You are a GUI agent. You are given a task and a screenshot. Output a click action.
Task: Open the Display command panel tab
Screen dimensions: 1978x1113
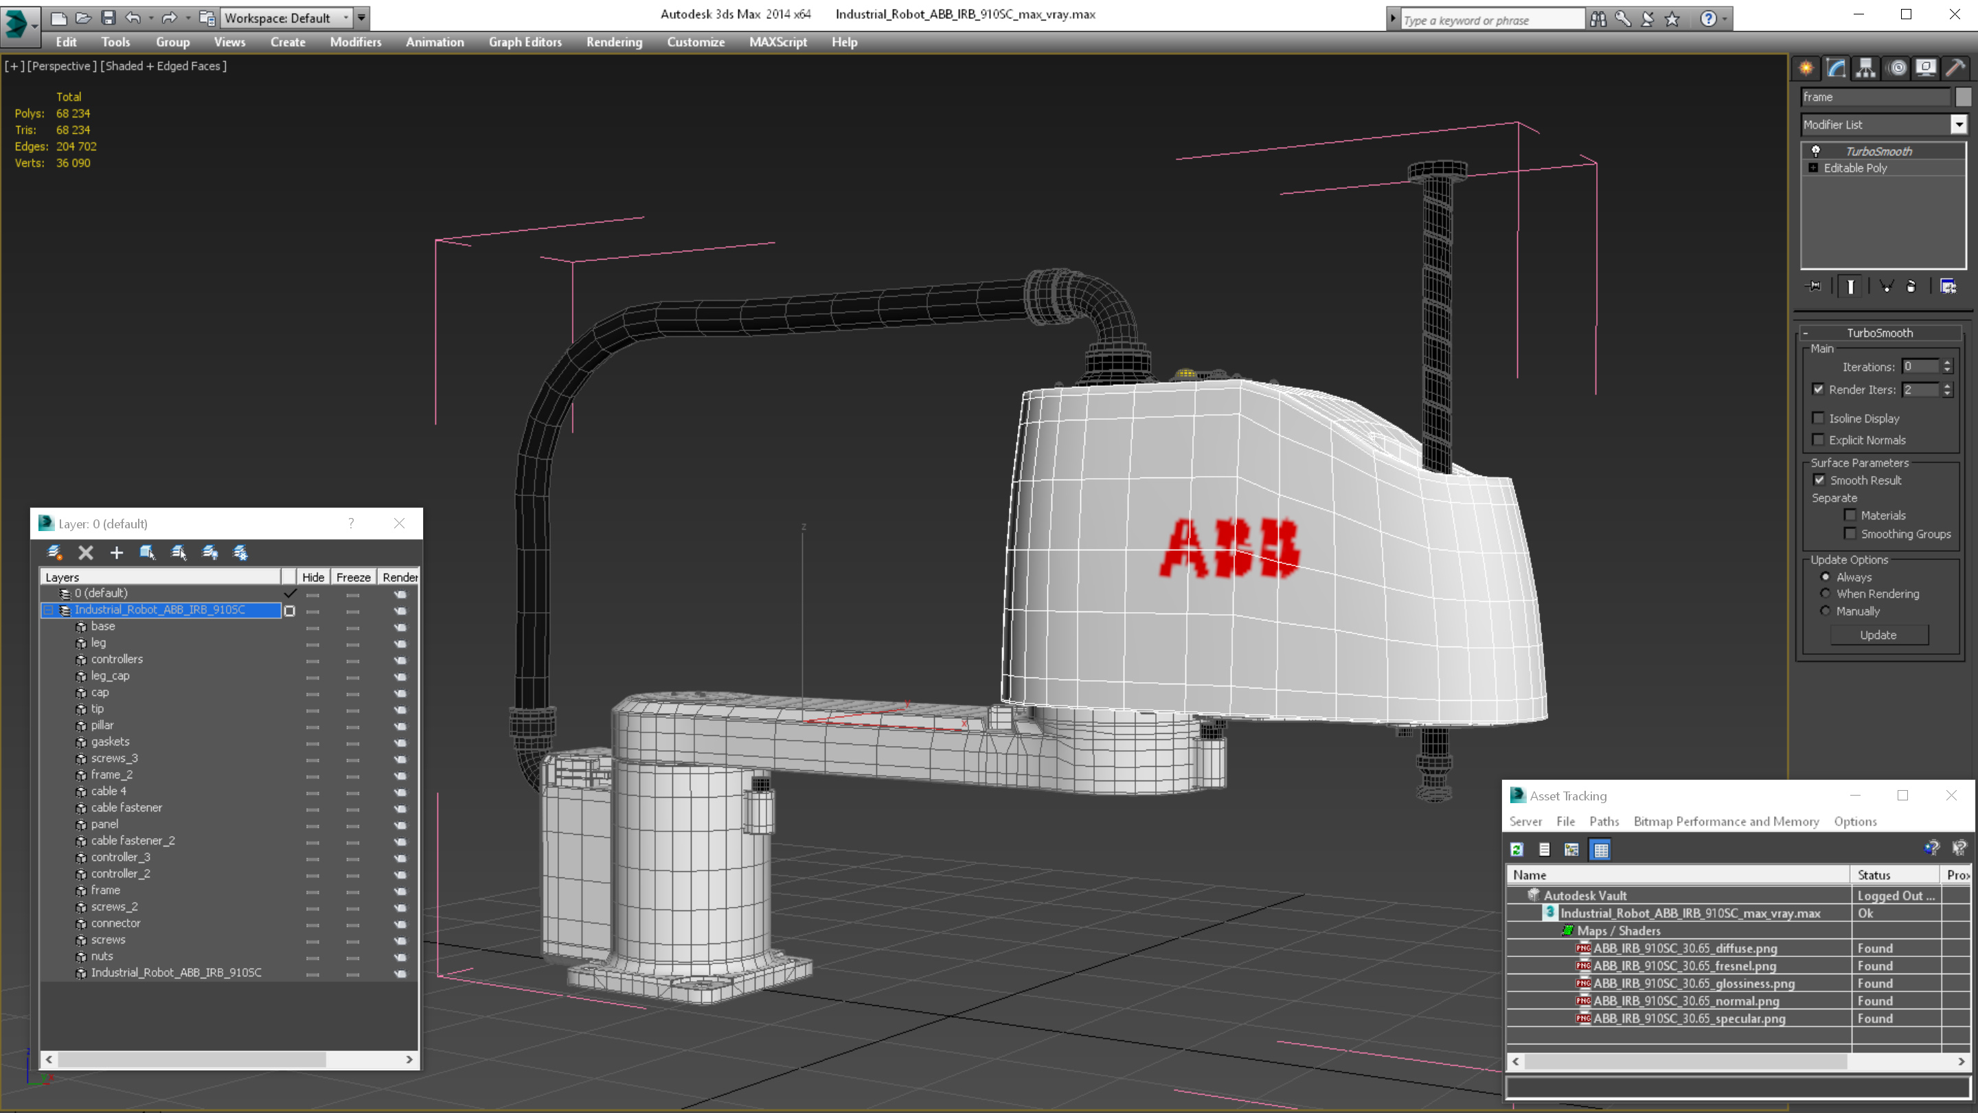[x=1926, y=69]
